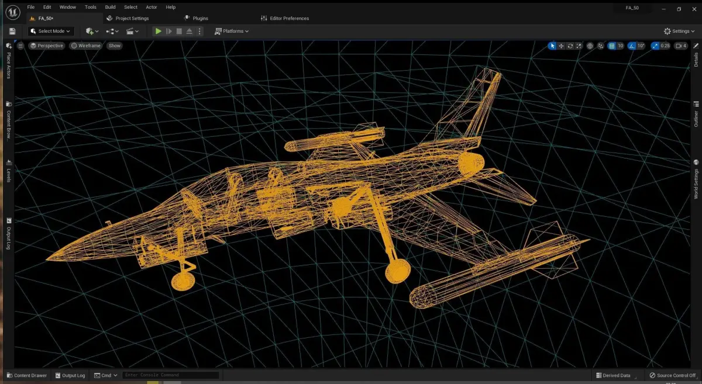Focus the Enter Console Command field
Image resolution: width=702 pixels, height=384 pixels.
click(x=171, y=375)
